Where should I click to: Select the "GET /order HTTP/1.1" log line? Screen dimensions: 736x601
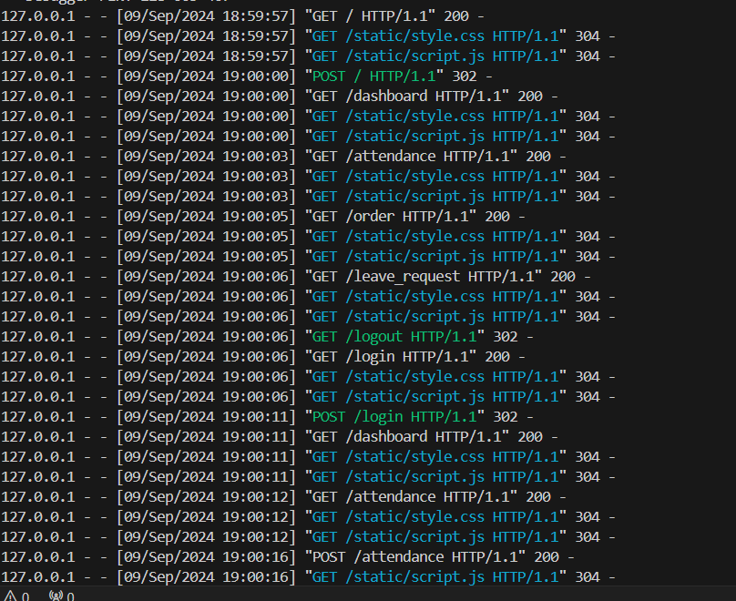coord(263,217)
